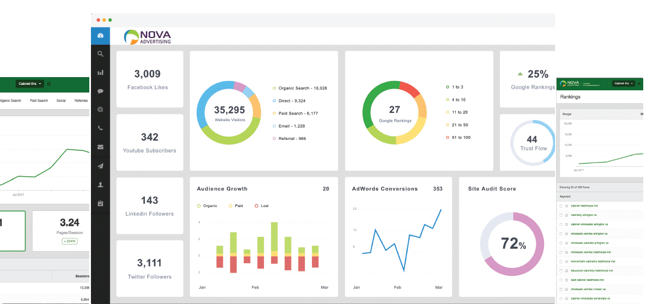The image size is (646, 304).
Task: Open the speech bubble sidebar icon
Action: (100, 91)
